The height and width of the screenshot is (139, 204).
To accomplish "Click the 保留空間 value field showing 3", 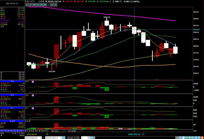I will (x=84, y=138).
